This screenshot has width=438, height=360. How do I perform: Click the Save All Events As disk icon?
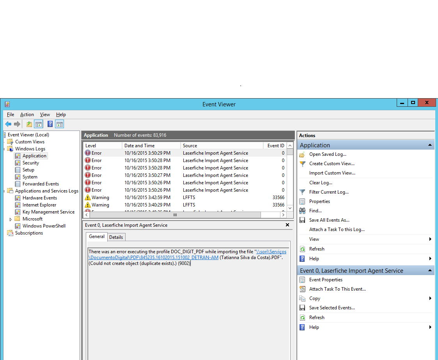click(x=302, y=220)
